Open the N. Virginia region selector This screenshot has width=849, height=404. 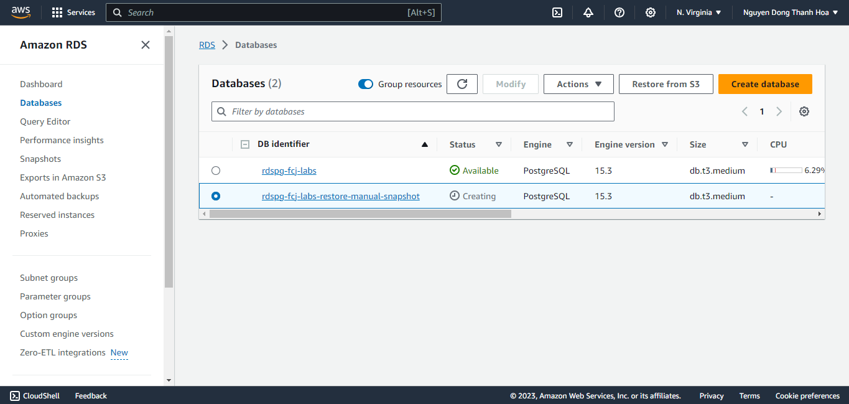coord(699,12)
